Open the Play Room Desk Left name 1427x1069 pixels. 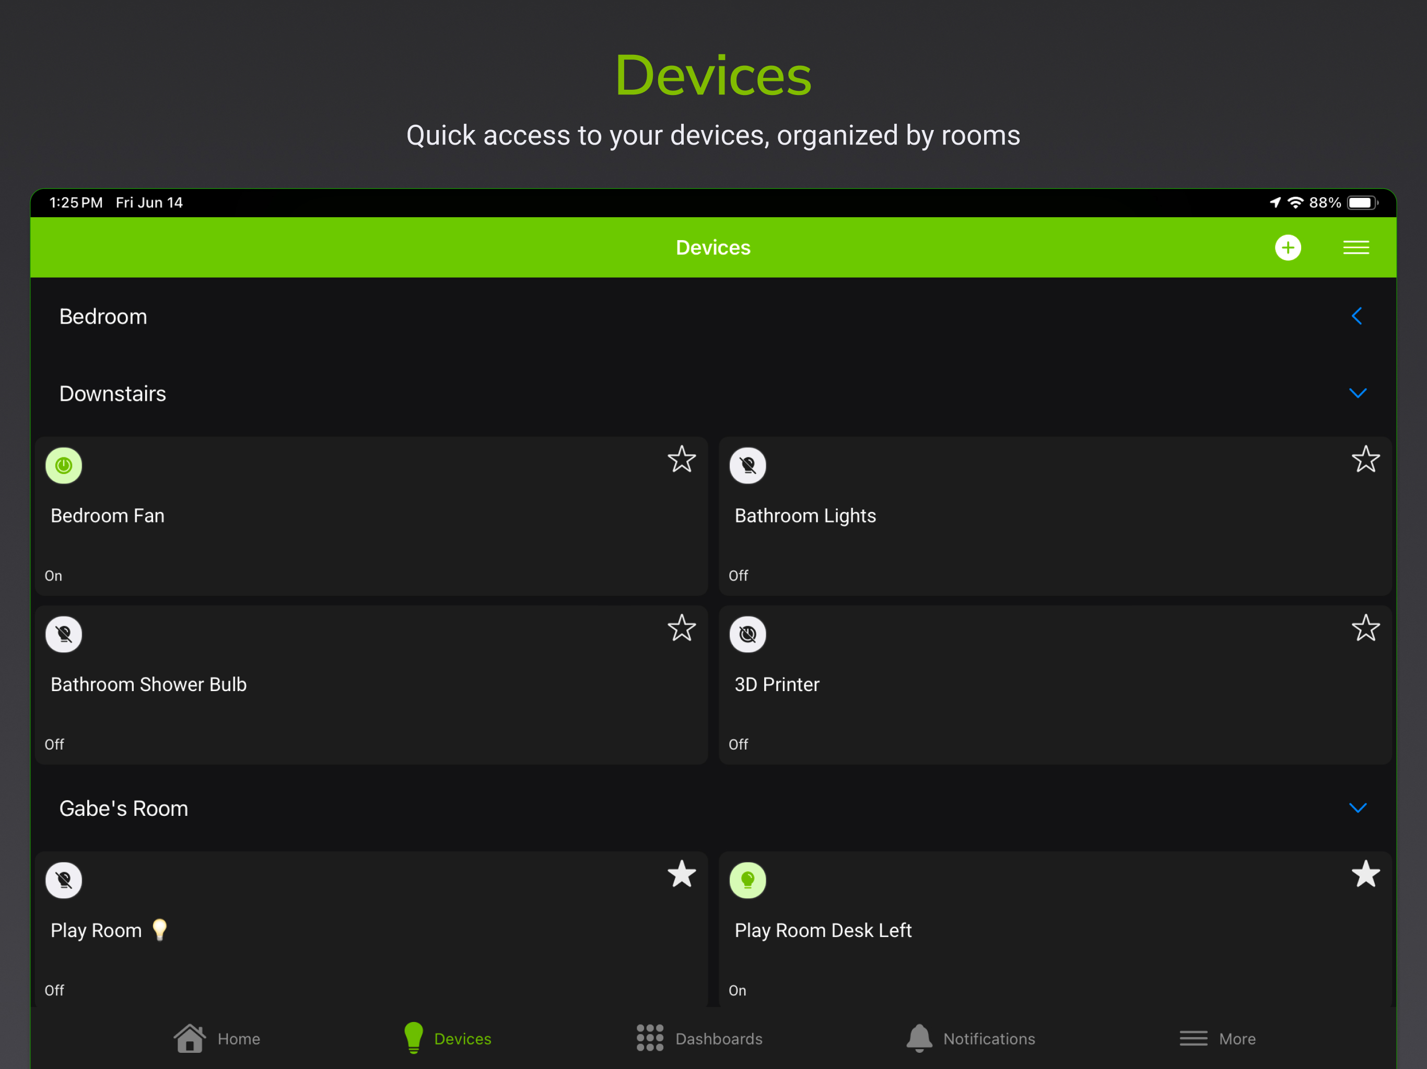coord(823,930)
